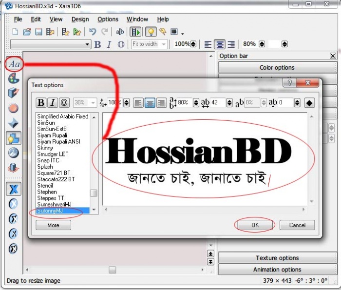
Task: Open the Fit to width dropdown
Action: 164,44
